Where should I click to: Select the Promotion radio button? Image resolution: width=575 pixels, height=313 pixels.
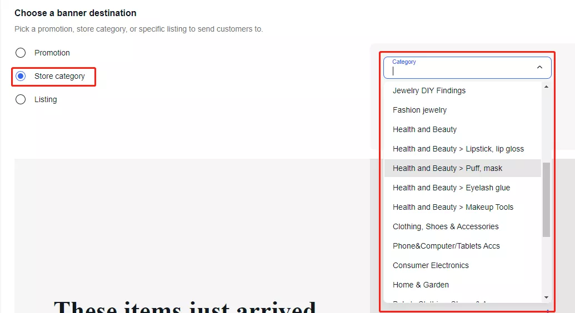21,53
